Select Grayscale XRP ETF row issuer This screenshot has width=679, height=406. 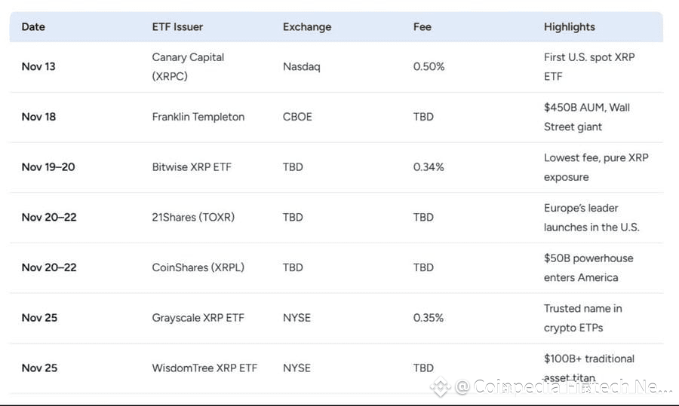click(x=197, y=317)
